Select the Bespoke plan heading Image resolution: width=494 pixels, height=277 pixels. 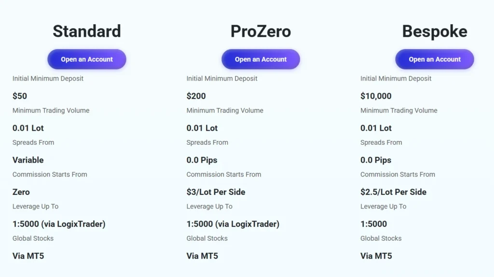(x=435, y=31)
